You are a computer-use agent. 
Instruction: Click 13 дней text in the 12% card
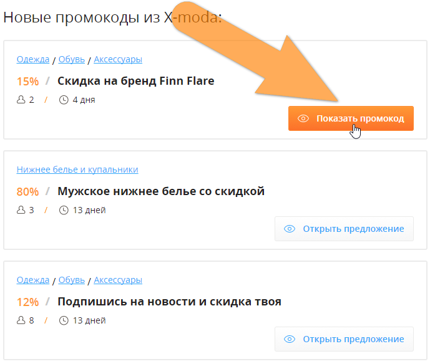tap(89, 320)
